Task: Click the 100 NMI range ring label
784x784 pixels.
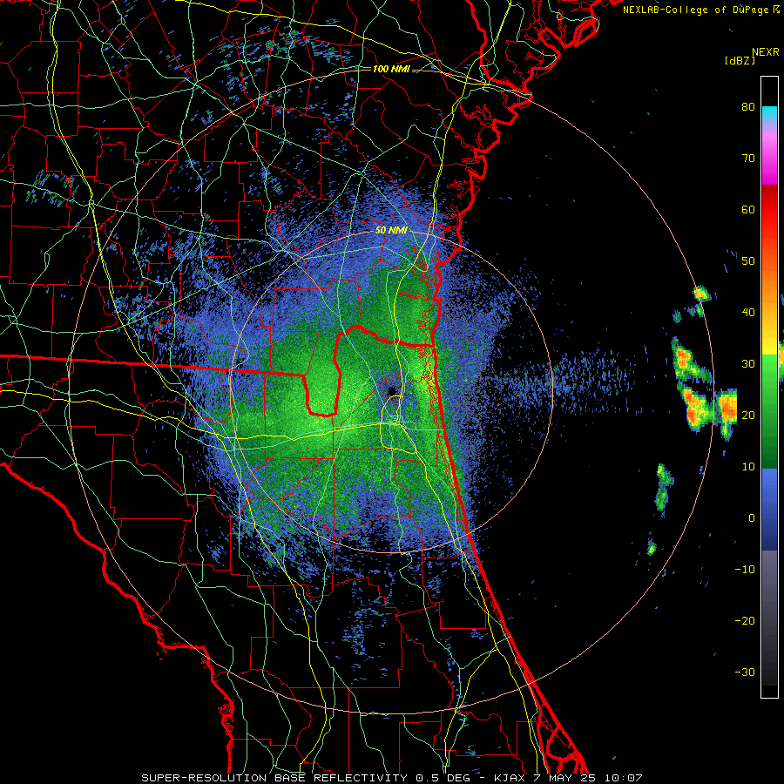Action: [391, 69]
